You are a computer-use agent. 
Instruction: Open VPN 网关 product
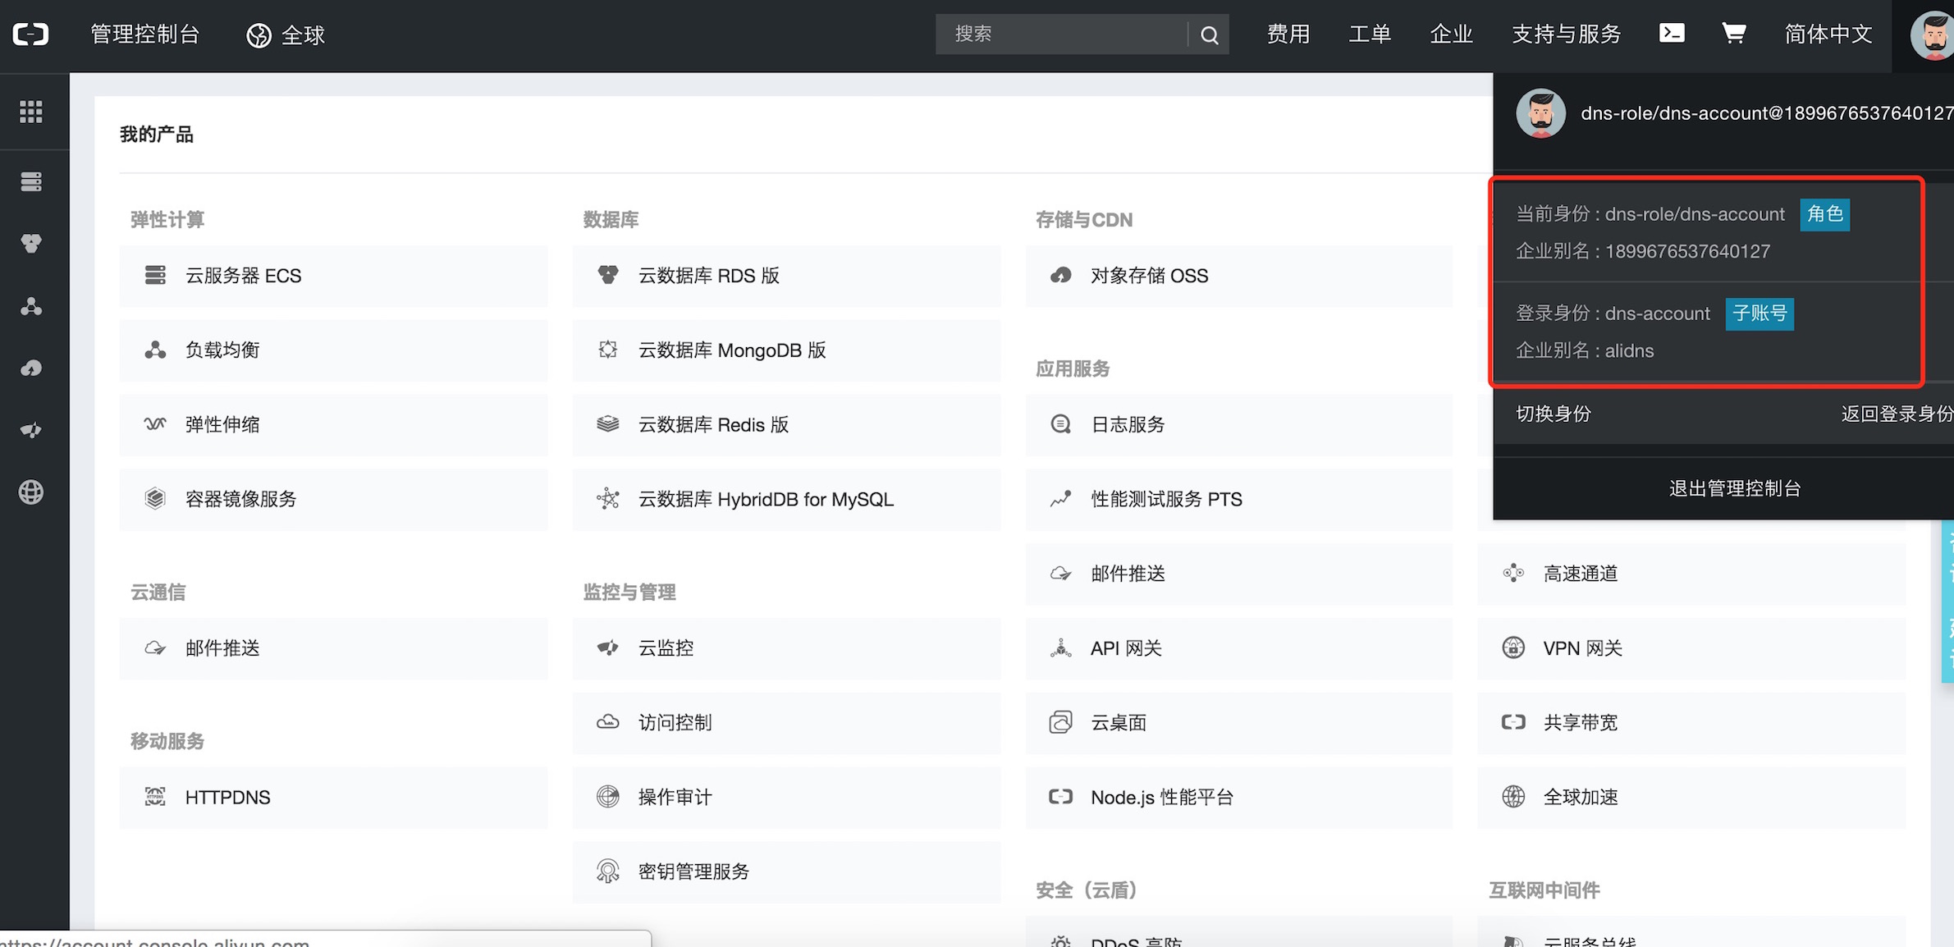(x=1692, y=648)
